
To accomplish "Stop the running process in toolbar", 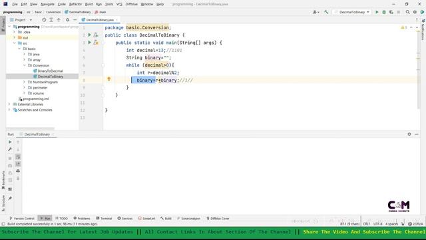I will [399, 12].
